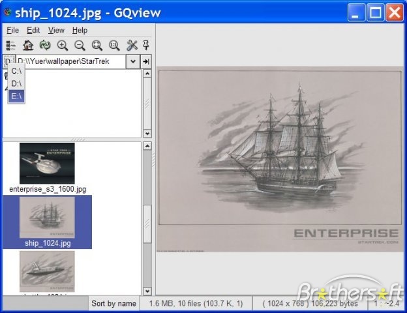Toggle thumbnail list view icon in toolbar

11,46
